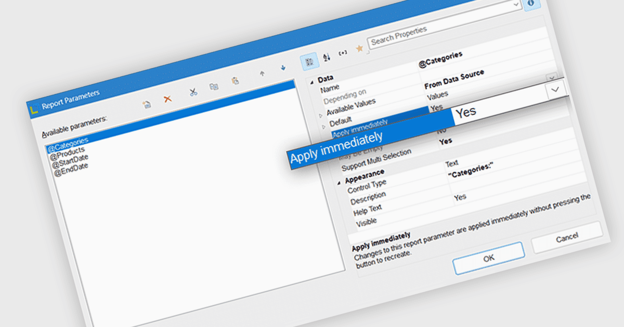Click the favorites star icon

coord(359,48)
